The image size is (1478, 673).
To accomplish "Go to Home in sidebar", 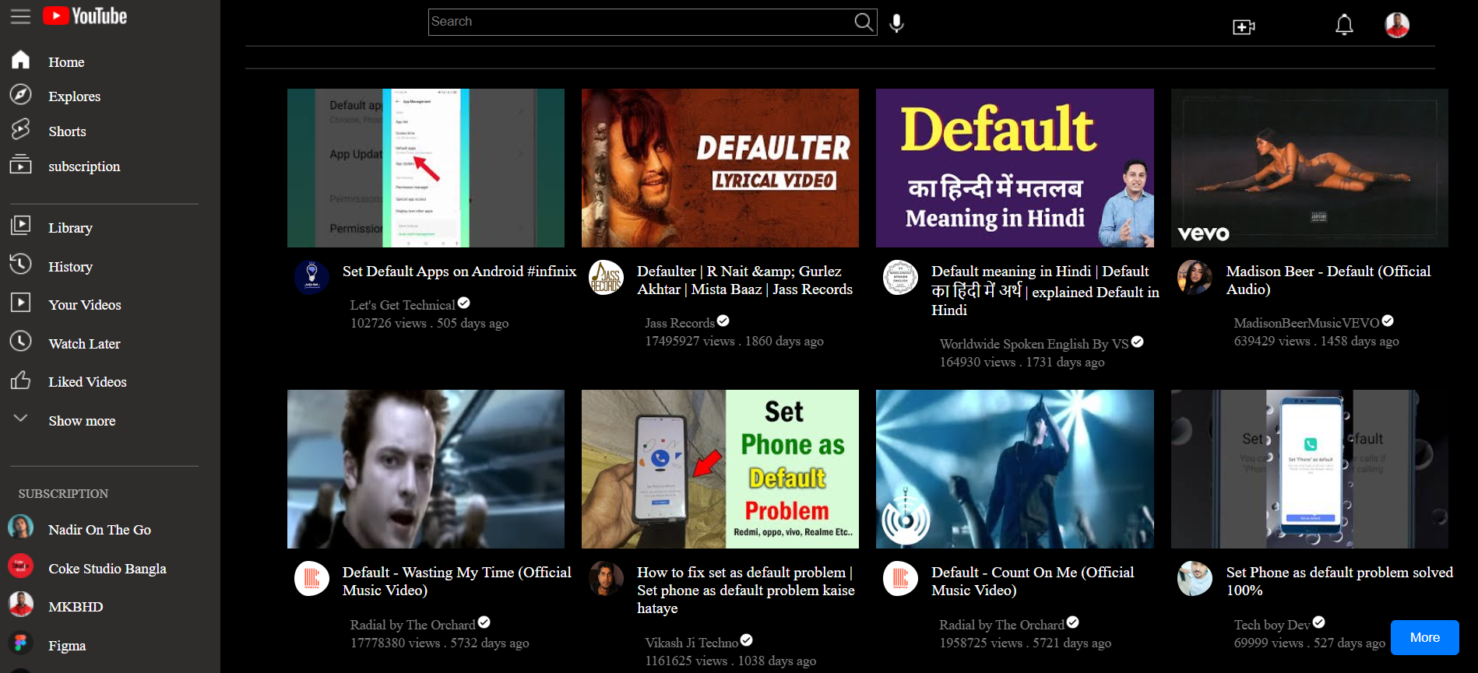I will click(66, 62).
